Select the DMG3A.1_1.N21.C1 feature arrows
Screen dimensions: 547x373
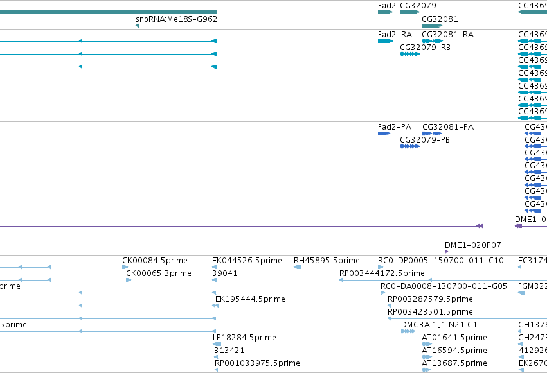tap(408, 331)
